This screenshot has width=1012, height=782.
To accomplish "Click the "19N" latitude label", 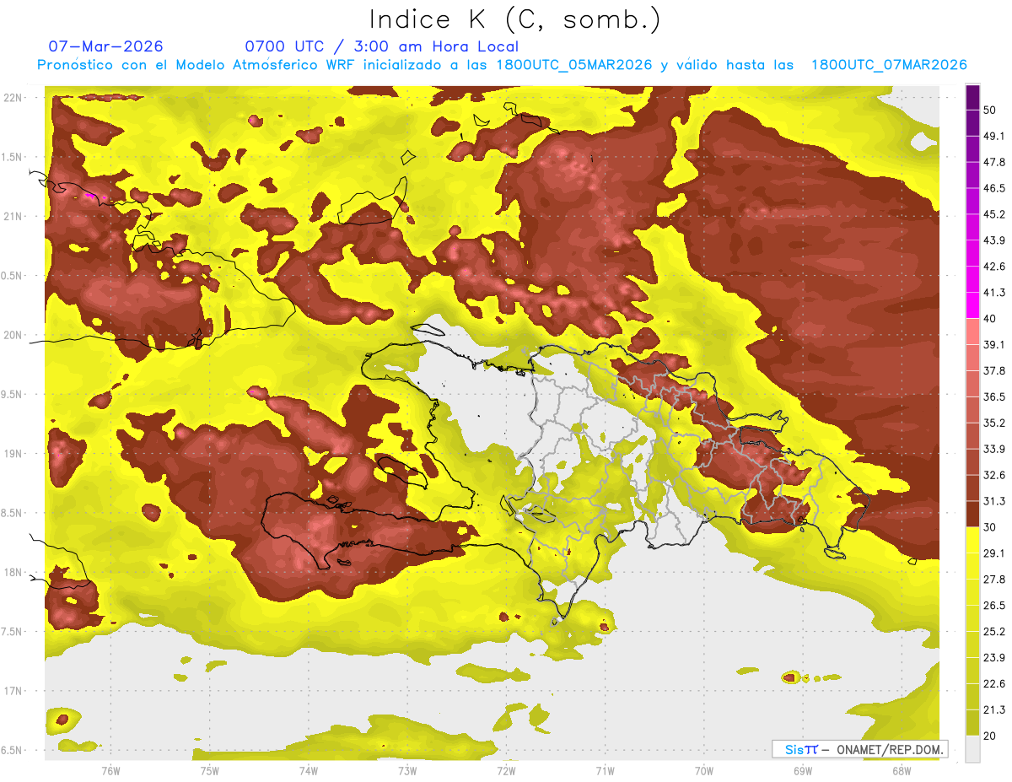I will point(13,453).
